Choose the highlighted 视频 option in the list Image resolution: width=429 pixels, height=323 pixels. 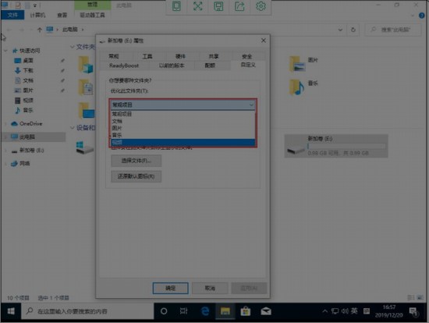click(183, 142)
